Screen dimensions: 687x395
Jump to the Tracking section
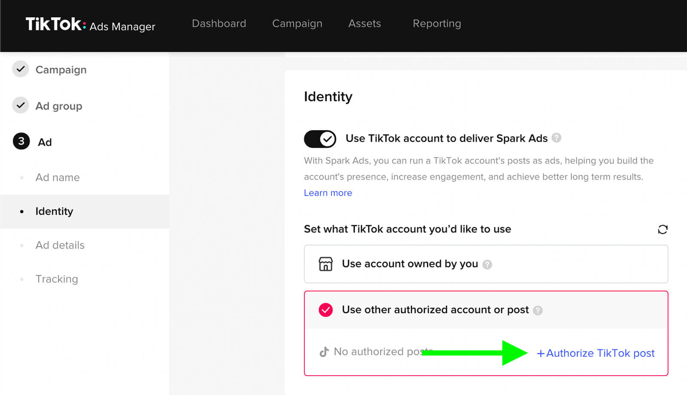coord(57,279)
